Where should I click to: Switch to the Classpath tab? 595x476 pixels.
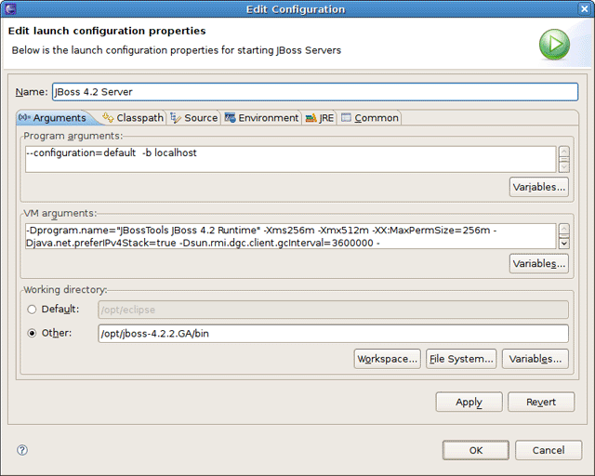(x=134, y=118)
